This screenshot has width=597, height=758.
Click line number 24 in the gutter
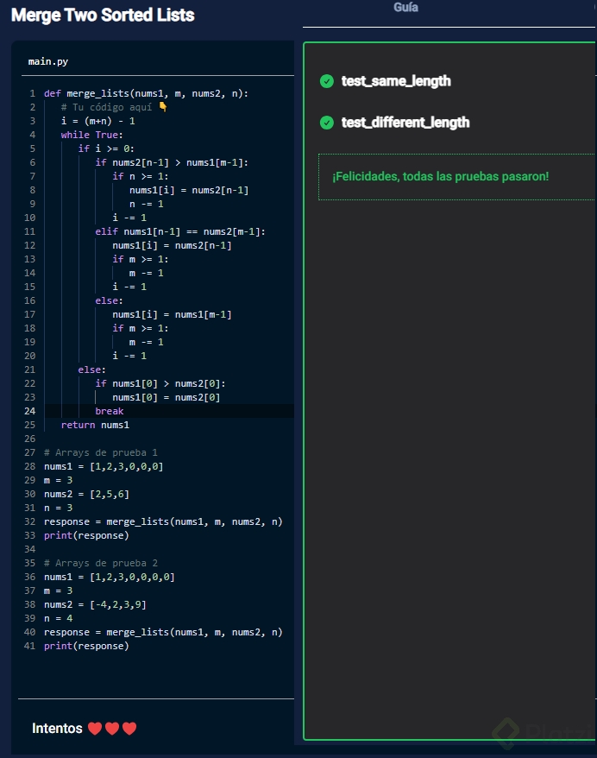[x=32, y=411]
